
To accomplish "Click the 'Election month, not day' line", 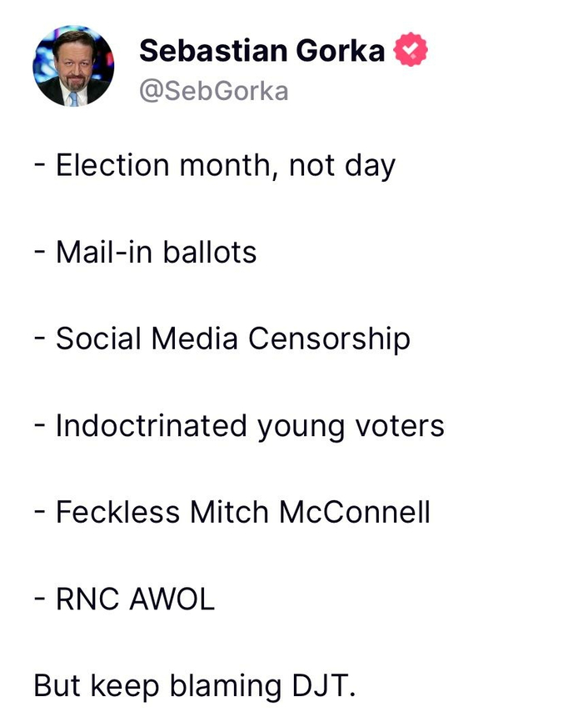I will click(x=217, y=165).
